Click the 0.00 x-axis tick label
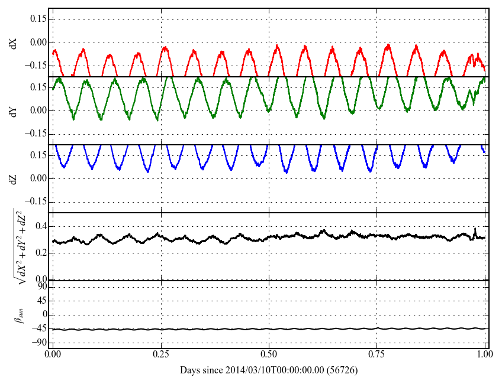This screenshot has width=502, height=384. (x=53, y=356)
